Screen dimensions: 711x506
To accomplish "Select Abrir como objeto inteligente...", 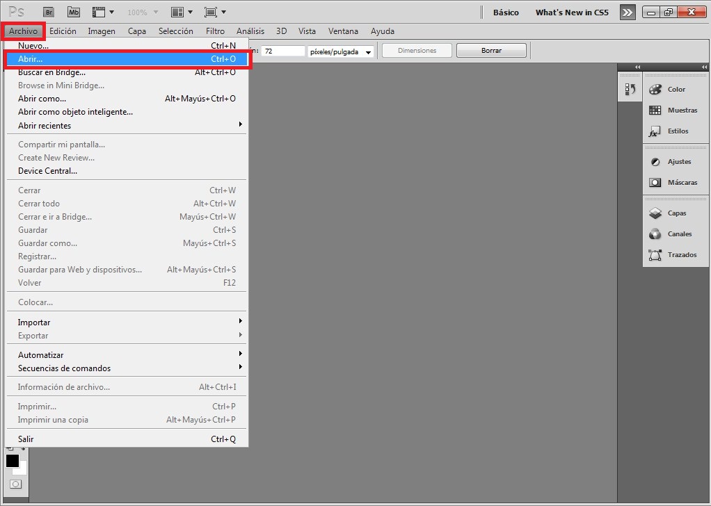I will click(127, 112).
